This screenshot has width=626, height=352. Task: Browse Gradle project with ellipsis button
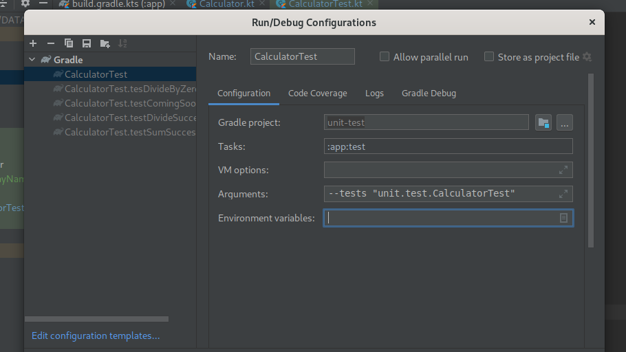pyautogui.click(x=565, y=122)
